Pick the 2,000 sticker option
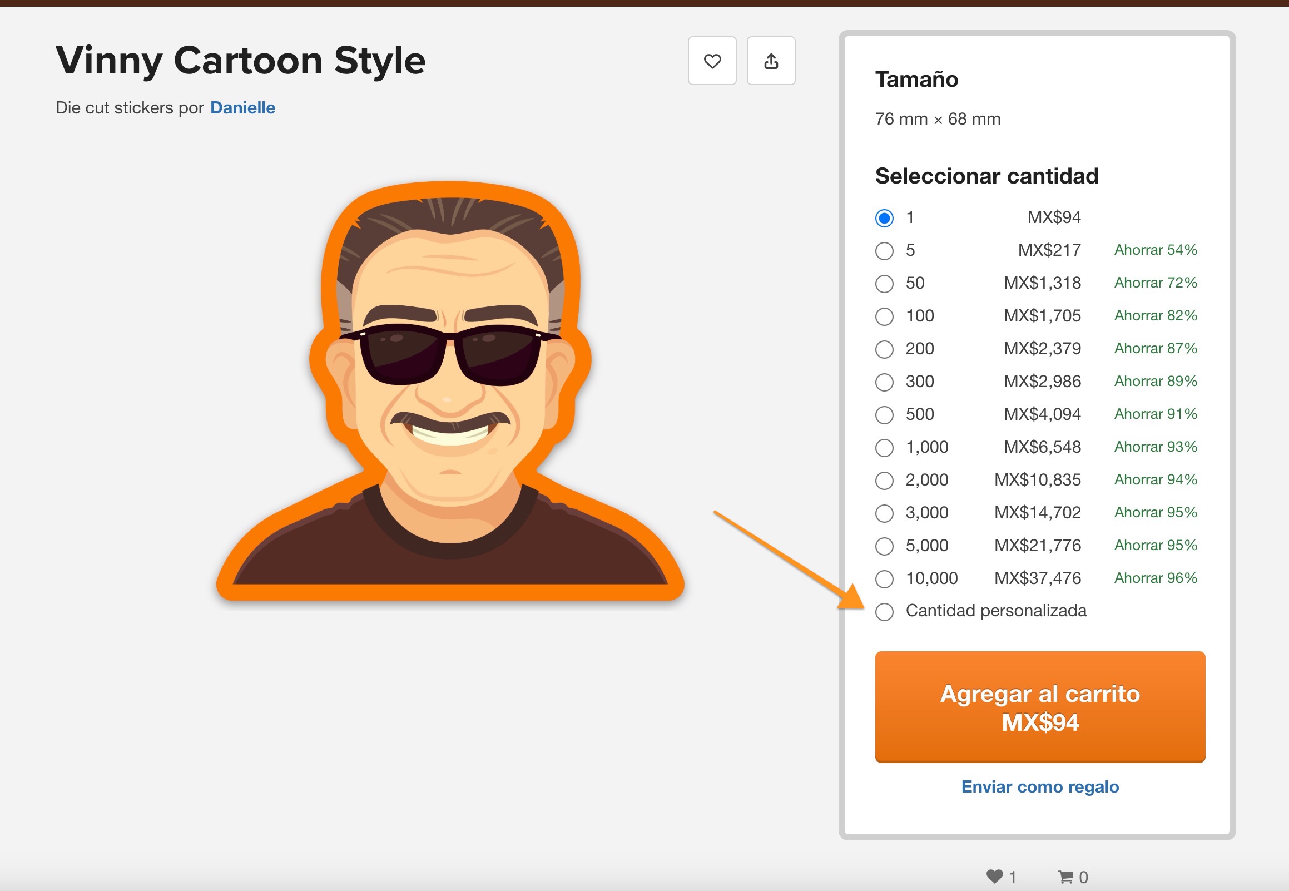Screen dimensions: 1289x891 point(884,480)
